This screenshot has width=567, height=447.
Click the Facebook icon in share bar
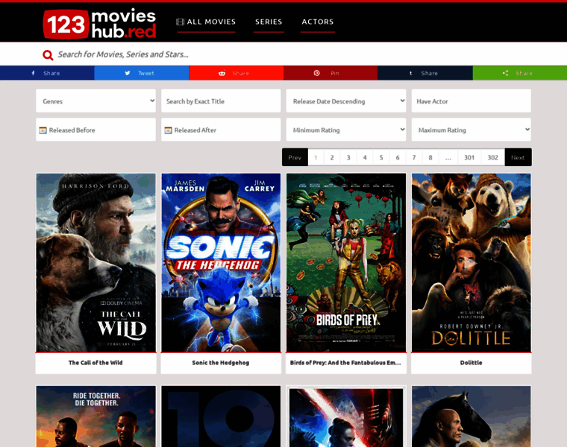click(34, 73)
